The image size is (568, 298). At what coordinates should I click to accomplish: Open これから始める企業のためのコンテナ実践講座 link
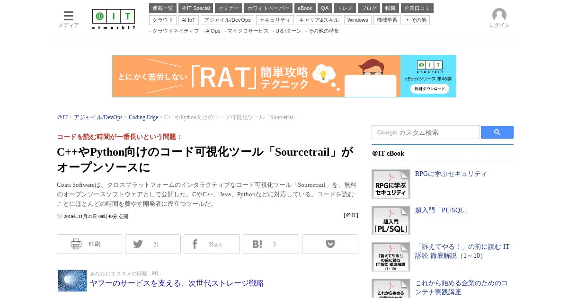461,288
